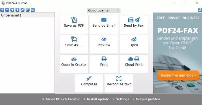Viewport: 202px width, 105px height.
Task: Minimize the PDF24 Assistant window
Action: pyautogui.click(x=174, y=3)
